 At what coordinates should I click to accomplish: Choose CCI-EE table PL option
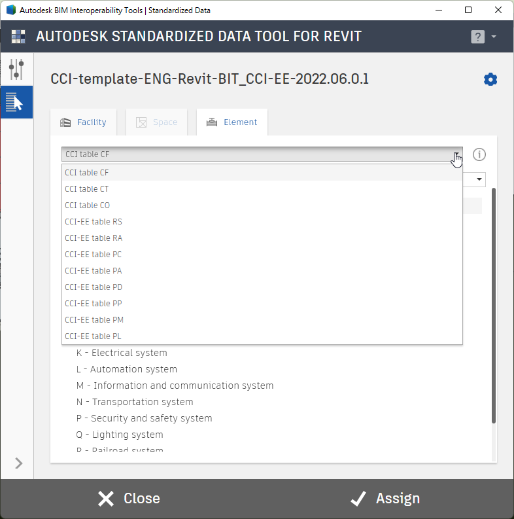point(262,336)
